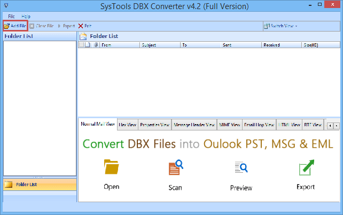Click the Close File toolbar button
The image size is (343, 215).
click(x=42, y=26)
